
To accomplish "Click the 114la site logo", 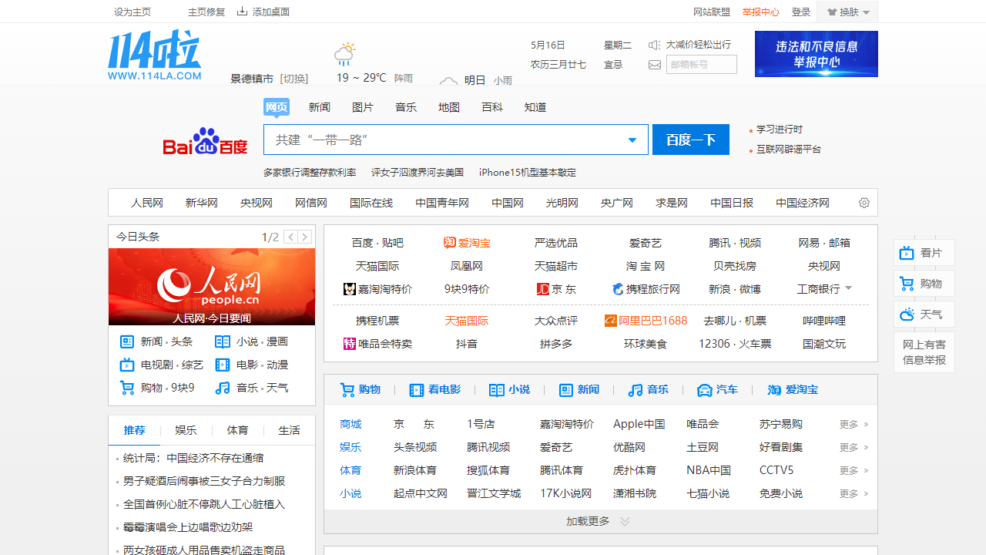I will tap(155, 55).
